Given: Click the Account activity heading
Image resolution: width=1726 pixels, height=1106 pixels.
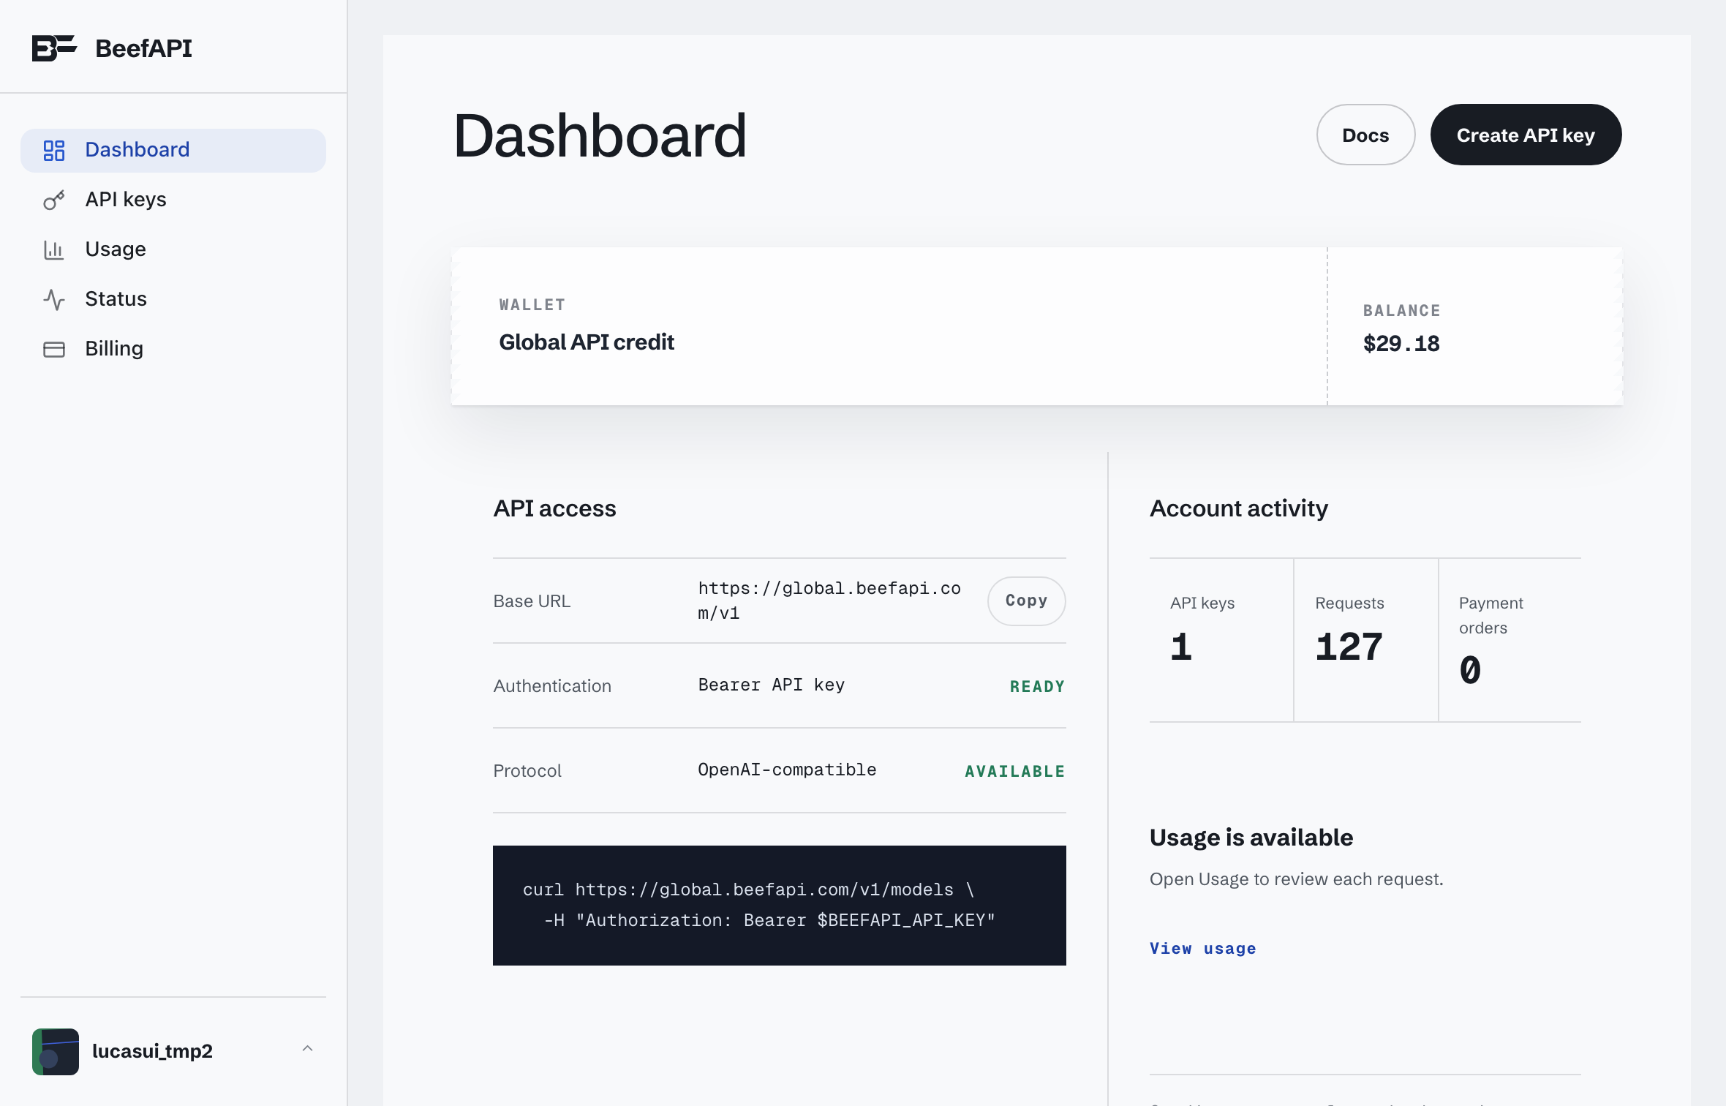Looking at the screenshot, I should (1239, 508).
